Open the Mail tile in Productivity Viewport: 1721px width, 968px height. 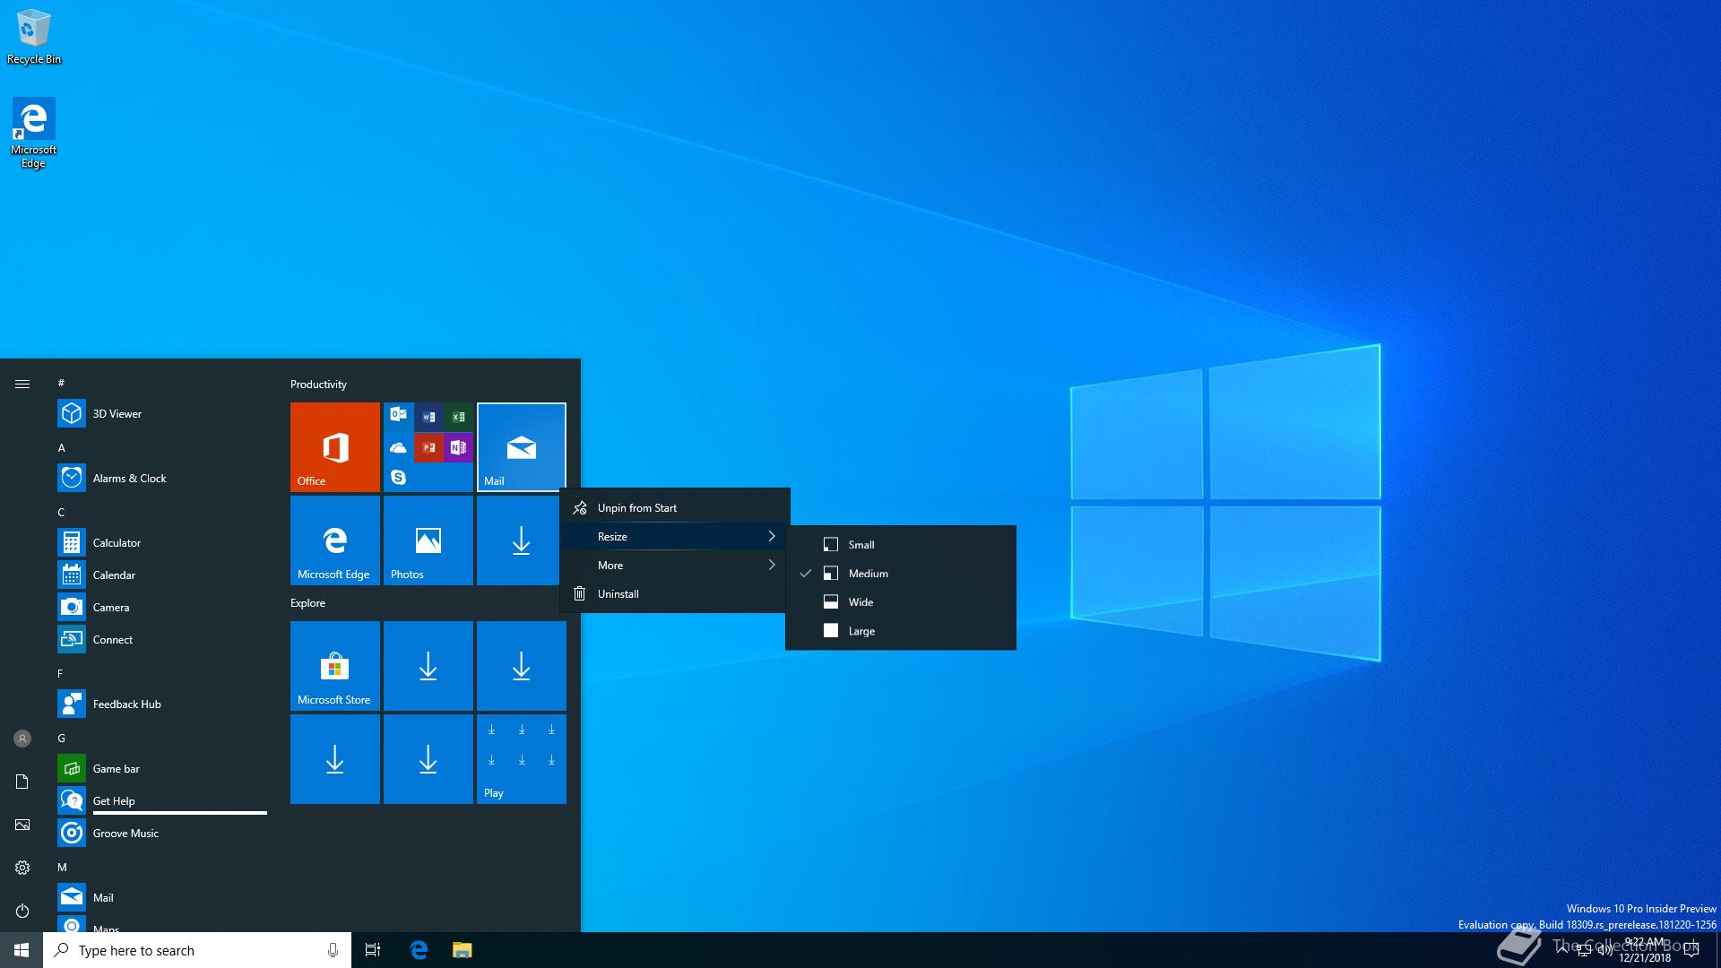click(522, 447)
